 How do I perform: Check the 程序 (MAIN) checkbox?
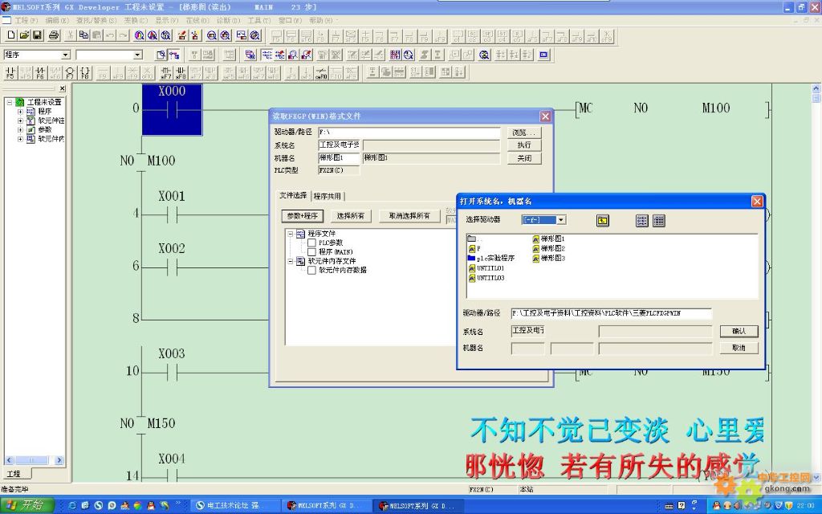click(312, 251)
